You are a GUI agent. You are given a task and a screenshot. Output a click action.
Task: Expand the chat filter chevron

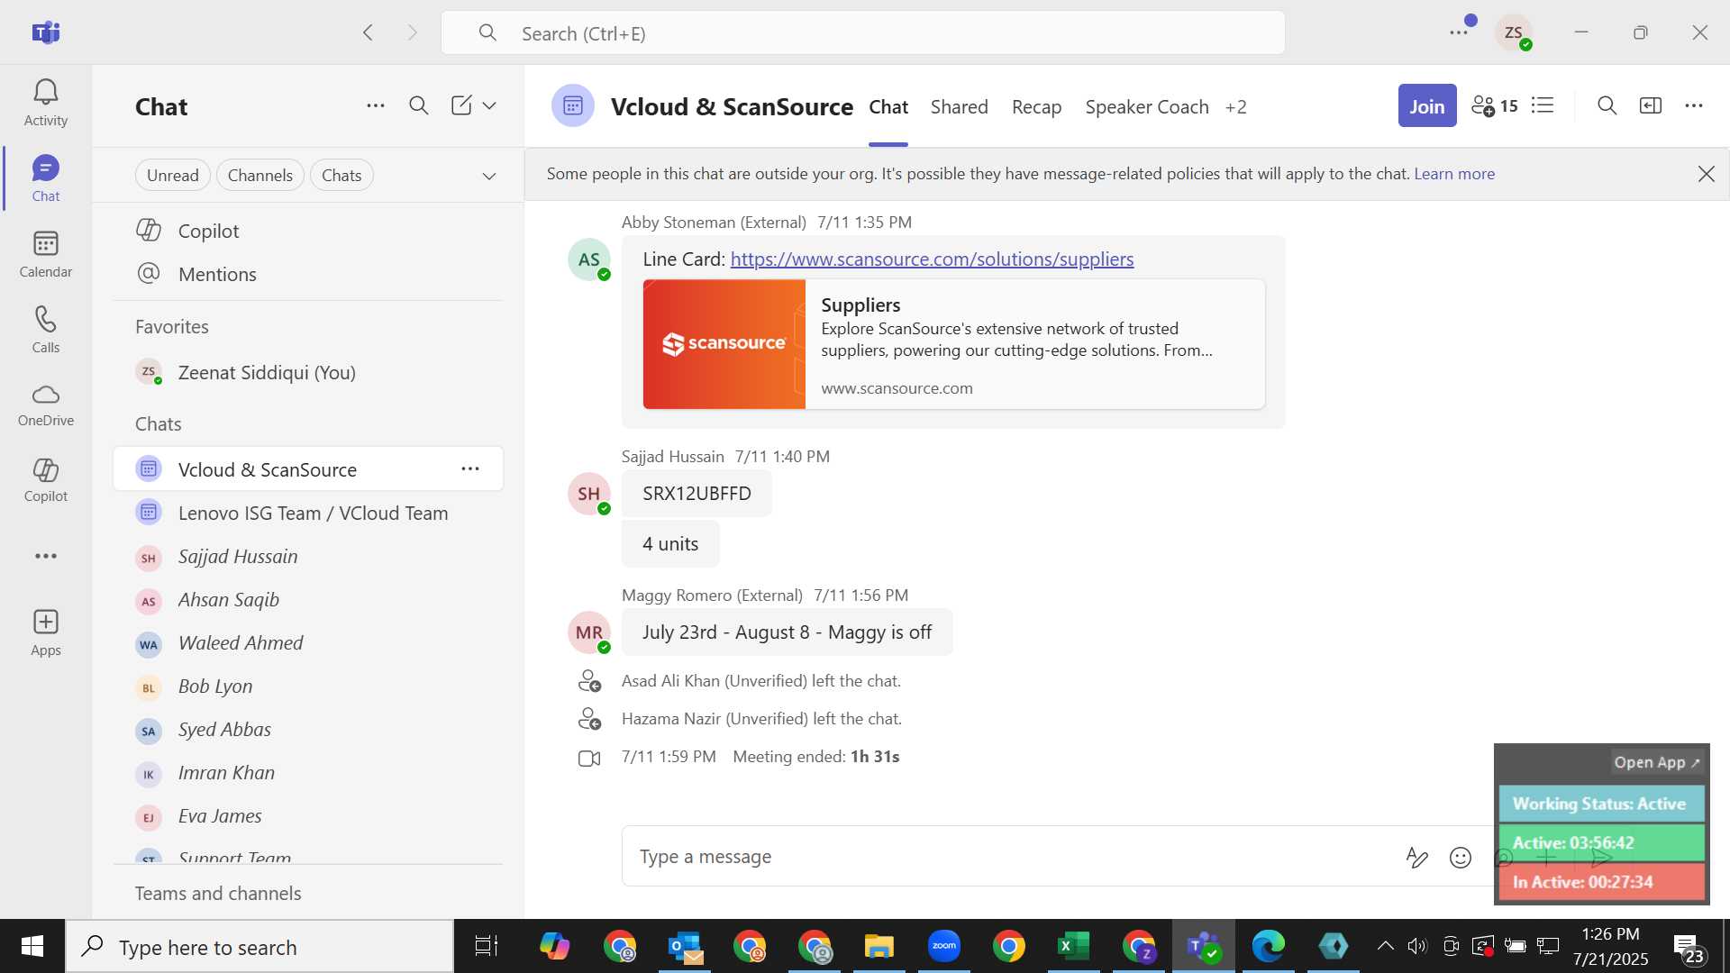click(x=489, y=176)
